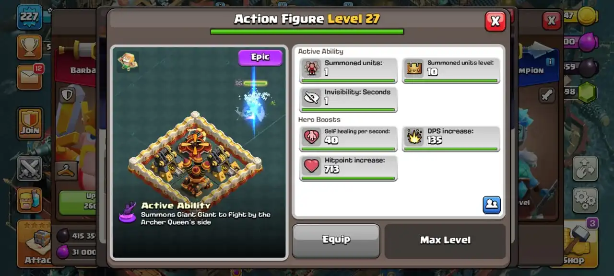Viewport: 614px width, 276px height.
Task: Open the settings gears icon
Action: [585, 200]
